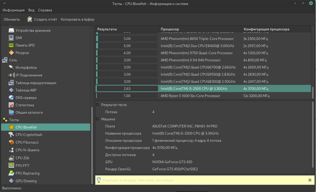Screen dimensions: 316x192
Task: Click the Create Report toolbar icon
Action: pos(30,19)
